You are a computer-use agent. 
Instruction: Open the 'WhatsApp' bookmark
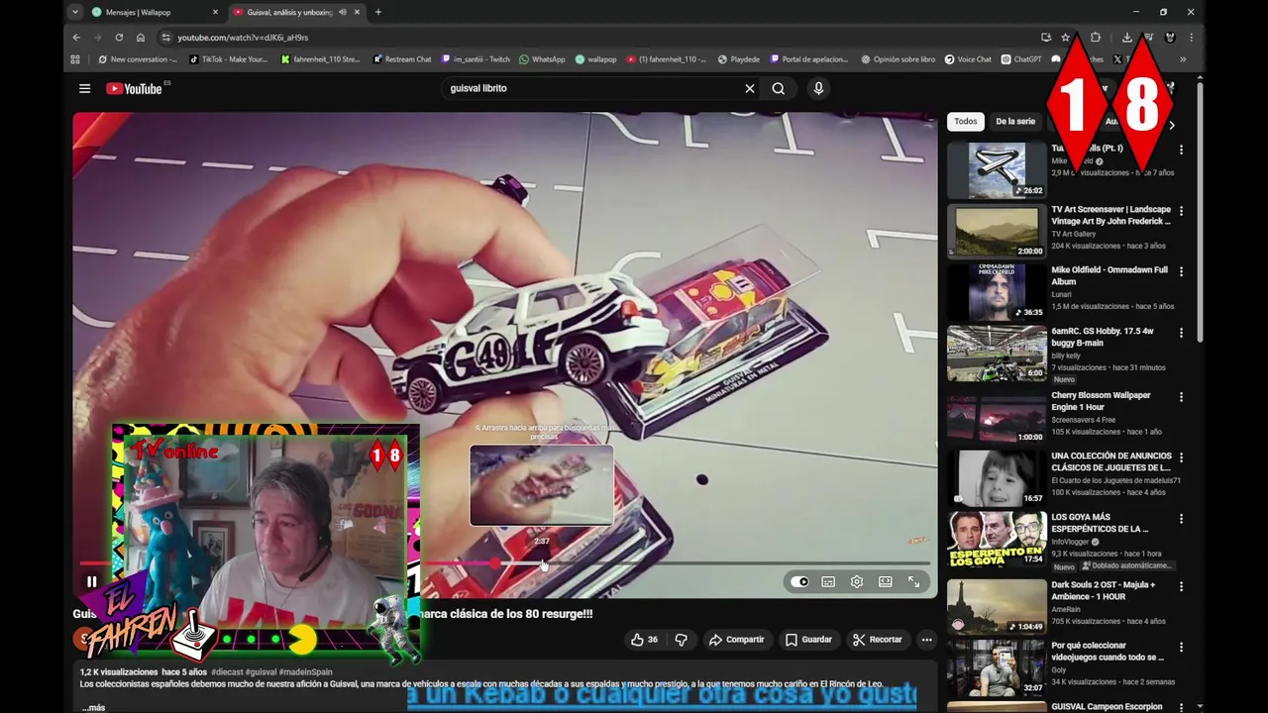coord(542,59)
